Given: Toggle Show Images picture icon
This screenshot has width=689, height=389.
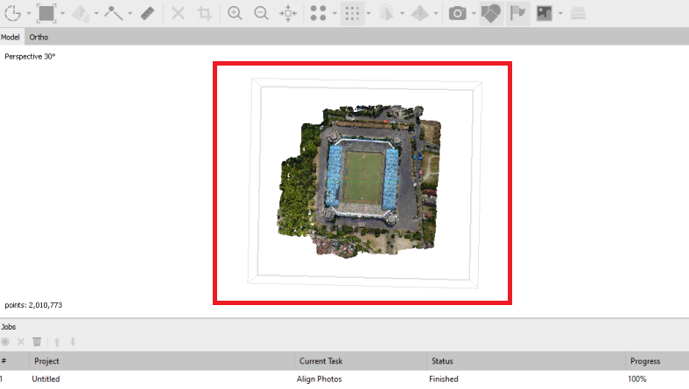Looking at the screenshot, I should pyautogui.click(x=544, y=13).
